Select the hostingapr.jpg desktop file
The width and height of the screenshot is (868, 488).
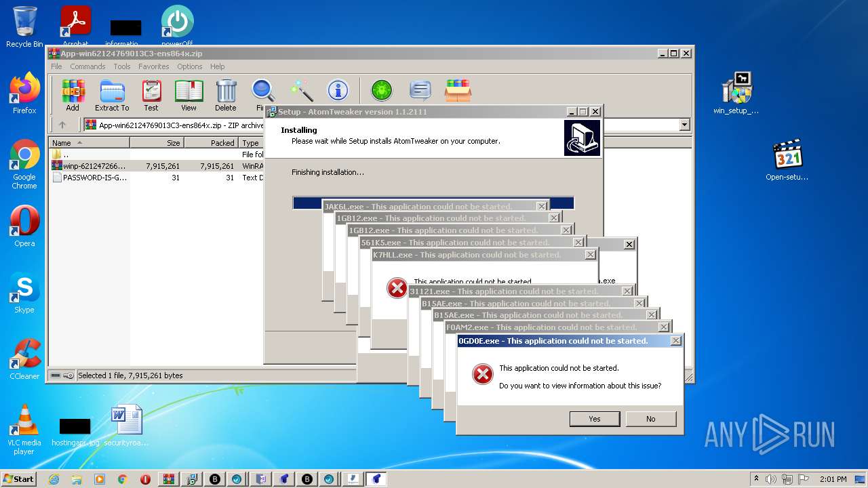[x=75, y=432]
